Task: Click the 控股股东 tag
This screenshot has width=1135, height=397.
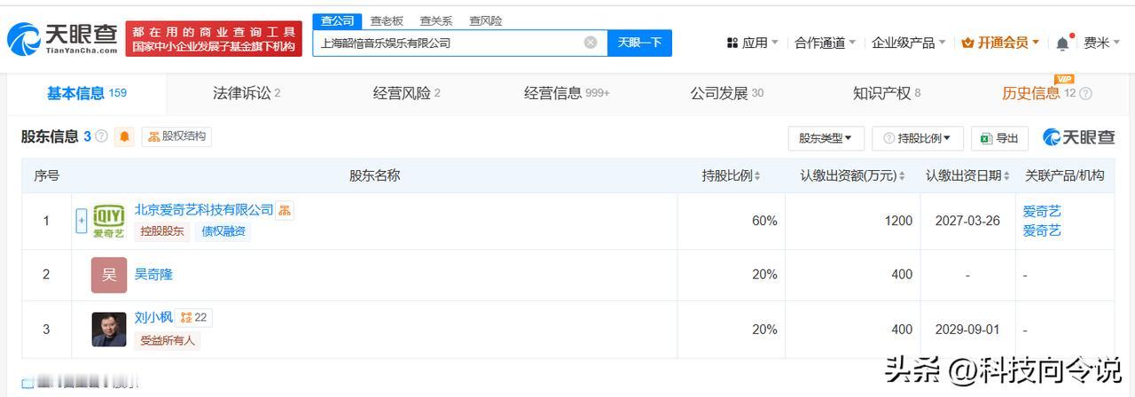Action: click(161, 232)
